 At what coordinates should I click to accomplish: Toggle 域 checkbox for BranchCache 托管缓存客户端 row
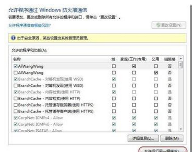click(x=114, y=111)
